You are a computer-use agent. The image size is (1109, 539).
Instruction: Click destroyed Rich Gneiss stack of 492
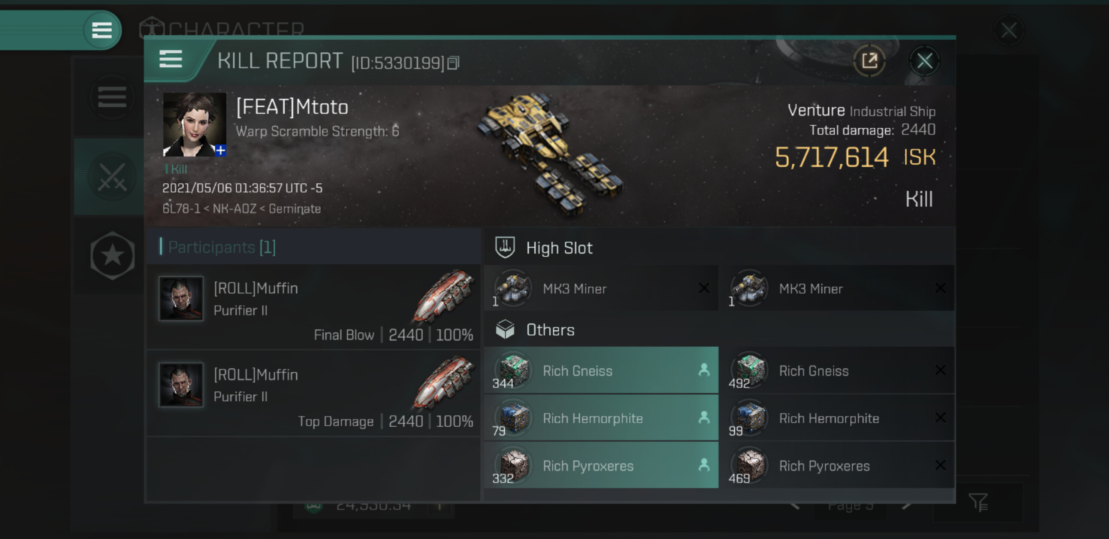tap(837, 370)
